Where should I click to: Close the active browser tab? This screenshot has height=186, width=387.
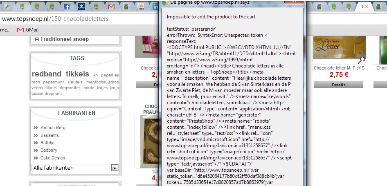[367, 7]
